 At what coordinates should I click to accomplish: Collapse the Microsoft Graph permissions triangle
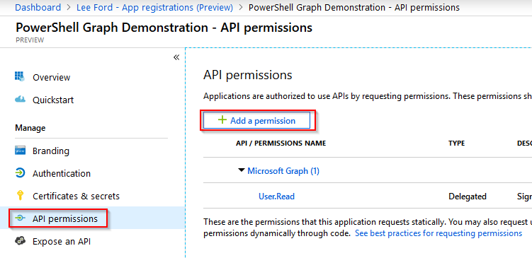[242, 170]
